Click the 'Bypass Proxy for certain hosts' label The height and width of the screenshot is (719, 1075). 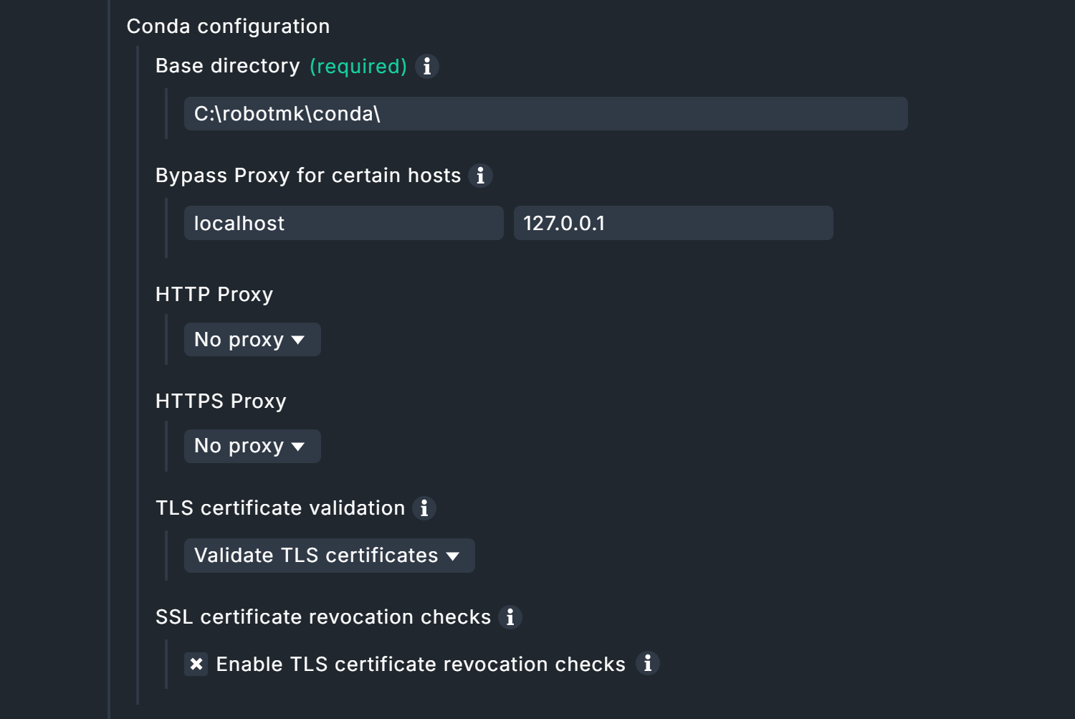308,176
